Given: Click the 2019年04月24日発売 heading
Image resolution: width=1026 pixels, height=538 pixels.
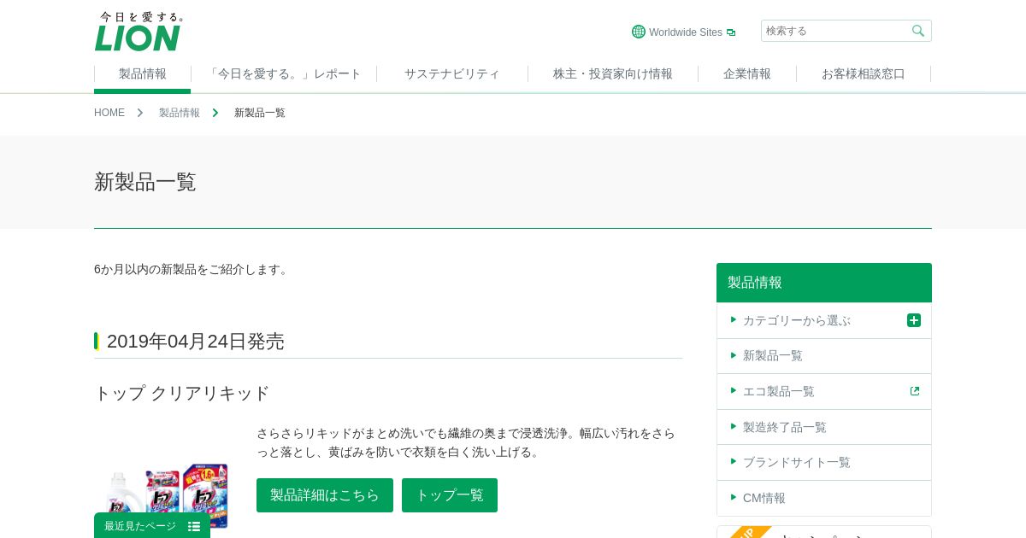Looking at the screenshot, I should [196, 342].
